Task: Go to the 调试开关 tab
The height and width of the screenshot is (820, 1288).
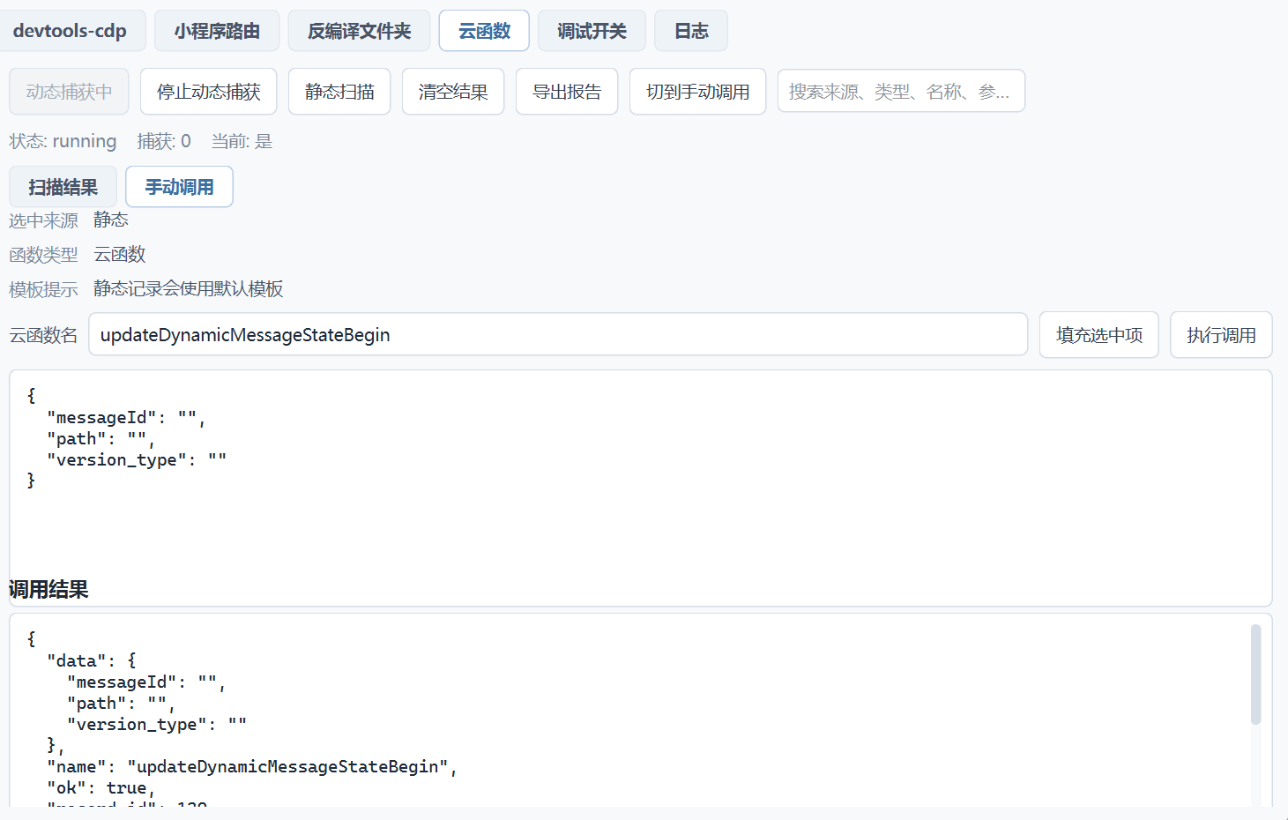Action: 592,31
